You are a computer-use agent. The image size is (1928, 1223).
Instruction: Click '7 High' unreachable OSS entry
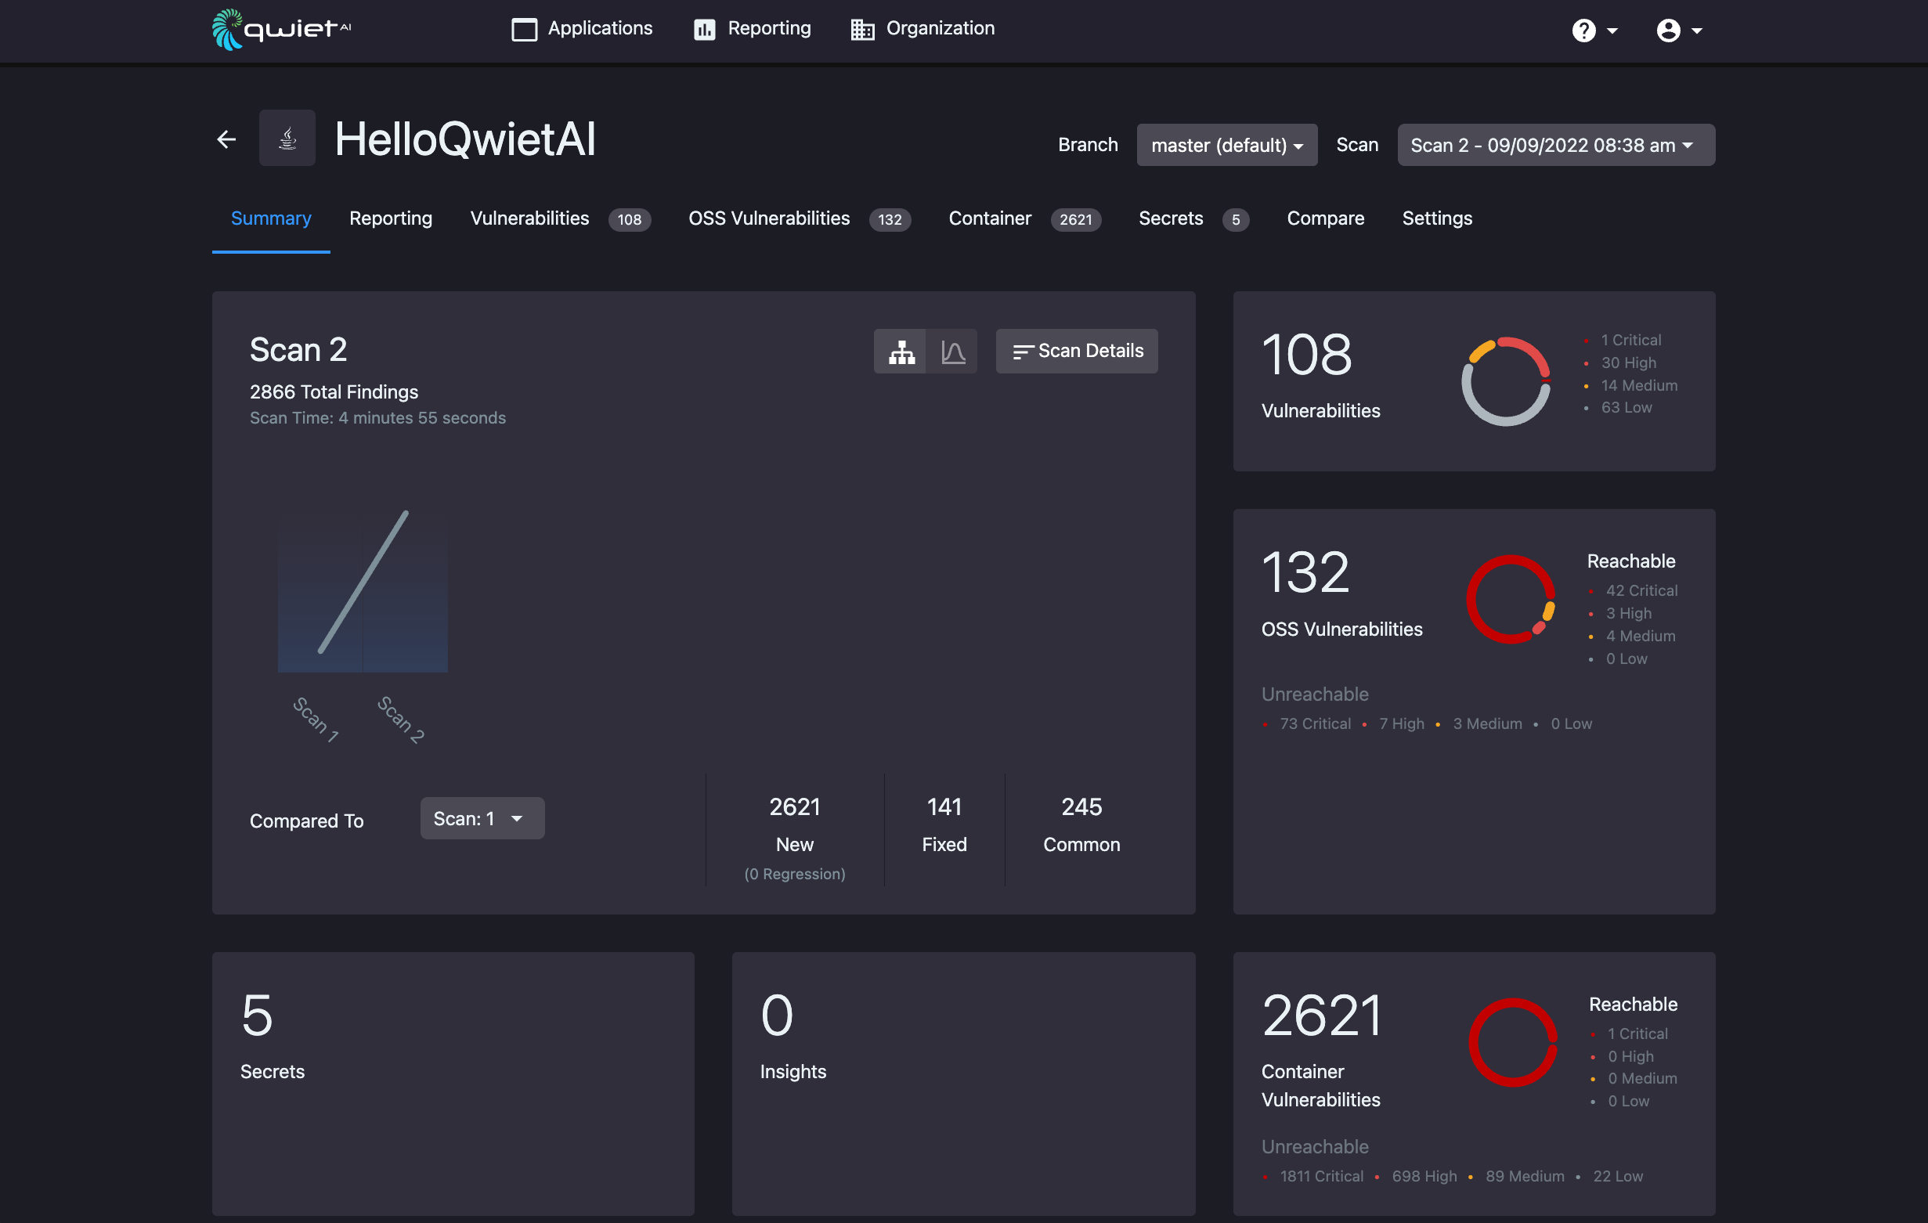pos(1401,723)
